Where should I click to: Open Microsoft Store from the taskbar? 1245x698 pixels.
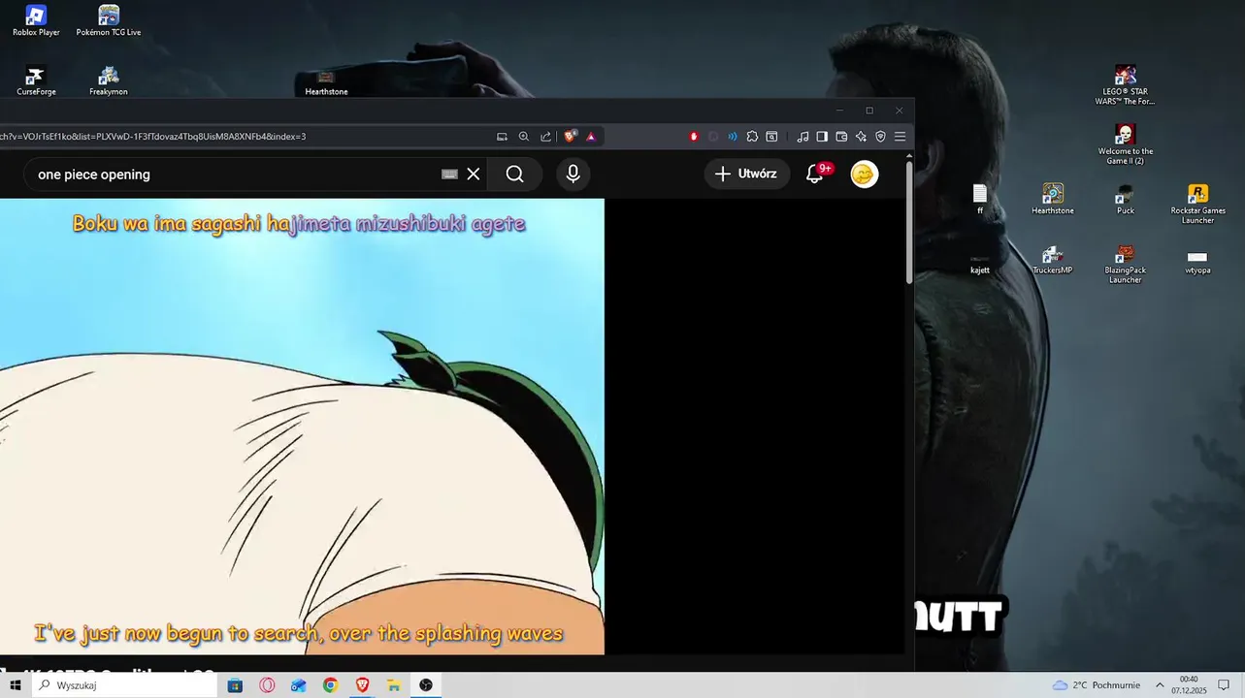click(x=235, y=685)
